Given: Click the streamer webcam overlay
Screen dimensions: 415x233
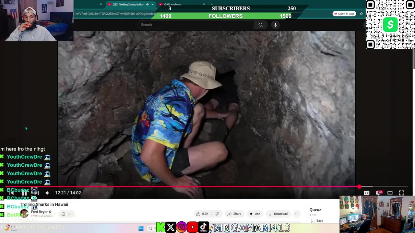Looking at the screenshot, I should point(37,21).
